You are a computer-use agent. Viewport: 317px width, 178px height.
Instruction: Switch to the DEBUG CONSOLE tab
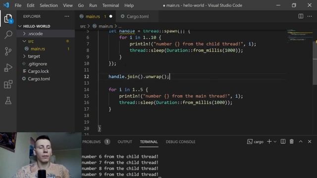(x=180, y=142)
